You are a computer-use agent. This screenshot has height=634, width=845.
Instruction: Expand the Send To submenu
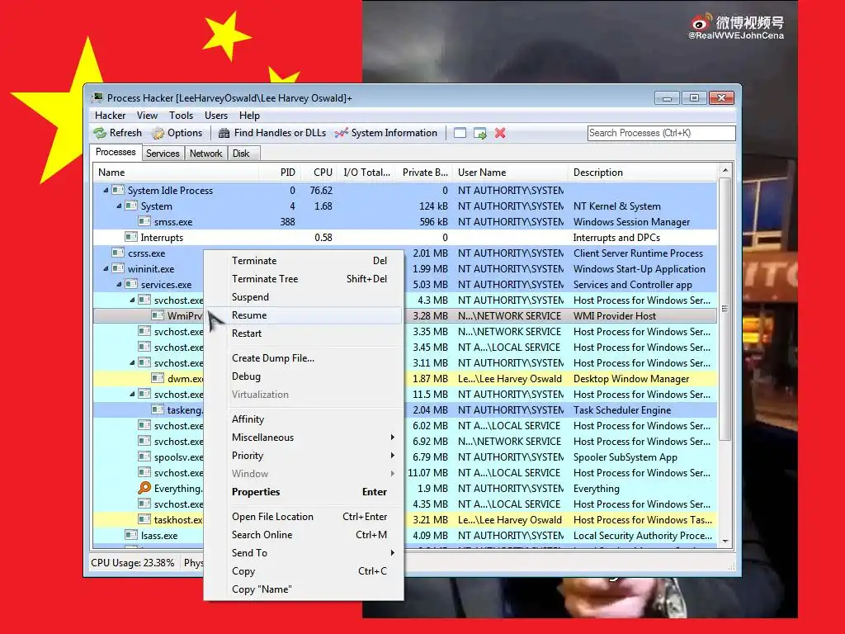[304, 552]
